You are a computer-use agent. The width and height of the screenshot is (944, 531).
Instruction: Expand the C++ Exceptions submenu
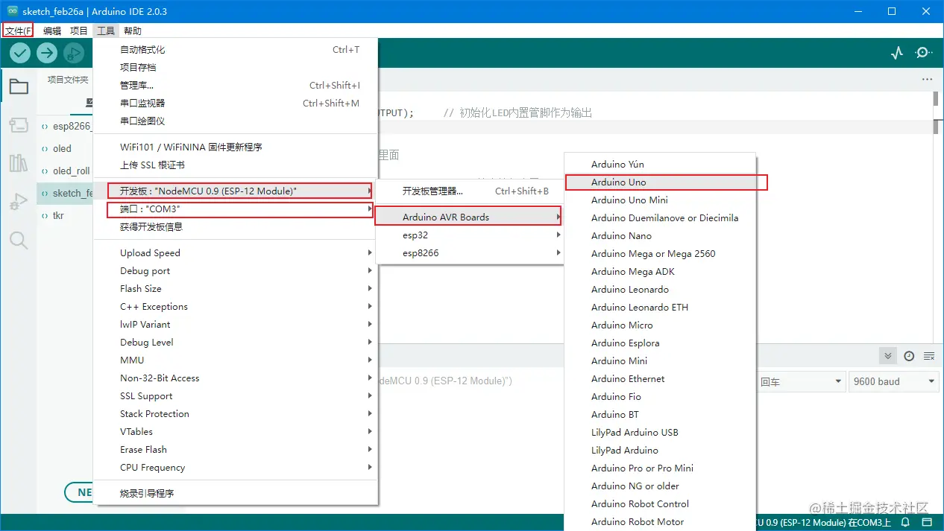[236, 307]
